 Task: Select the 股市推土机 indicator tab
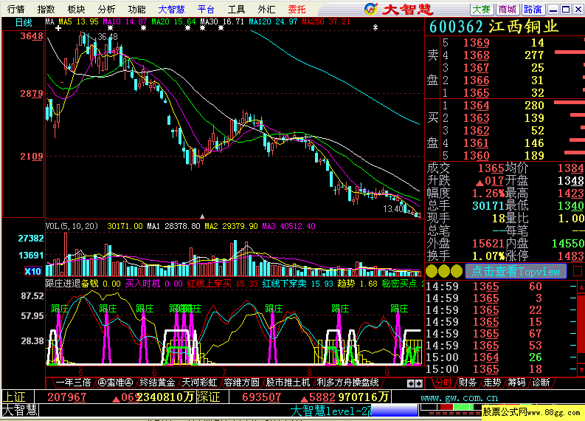tap(288, 383)
